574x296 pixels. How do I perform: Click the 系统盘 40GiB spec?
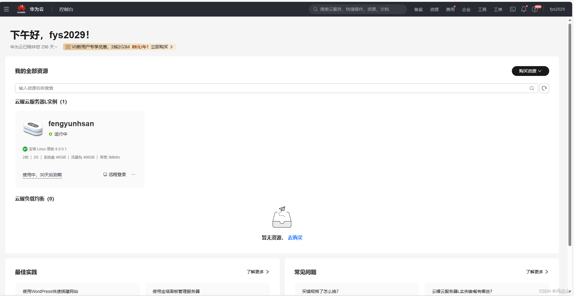pyautogui.click(x=55, y=157)
